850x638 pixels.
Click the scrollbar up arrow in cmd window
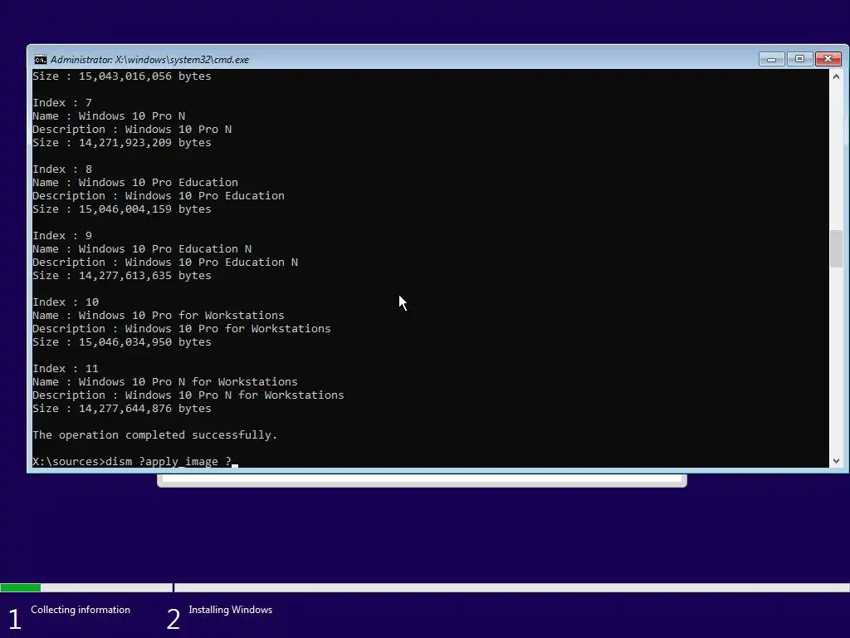[836, 76]
